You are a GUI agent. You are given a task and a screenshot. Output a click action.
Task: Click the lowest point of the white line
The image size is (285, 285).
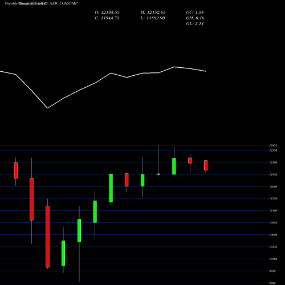point(47,108)
